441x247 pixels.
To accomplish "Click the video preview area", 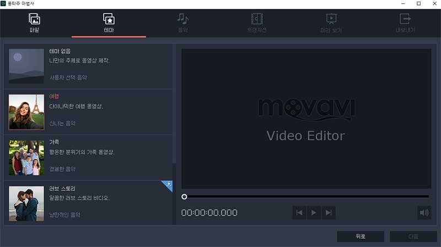I will click(306, 119).
